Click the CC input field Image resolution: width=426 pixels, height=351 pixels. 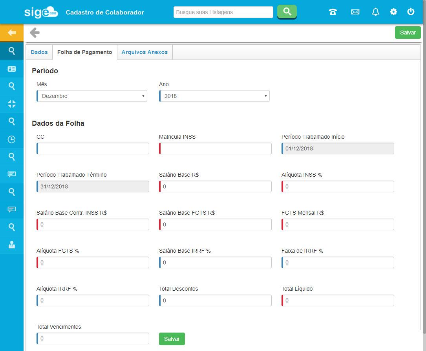click(93, 148)
